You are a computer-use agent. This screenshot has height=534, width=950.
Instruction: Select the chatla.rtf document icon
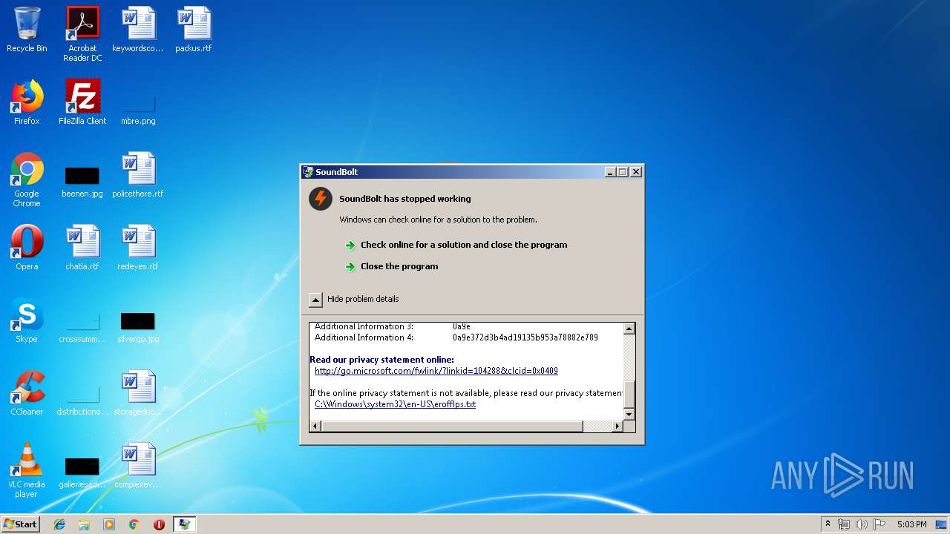[x=82, y=248]
